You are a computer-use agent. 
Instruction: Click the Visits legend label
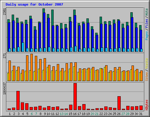[x=147, y=63]
